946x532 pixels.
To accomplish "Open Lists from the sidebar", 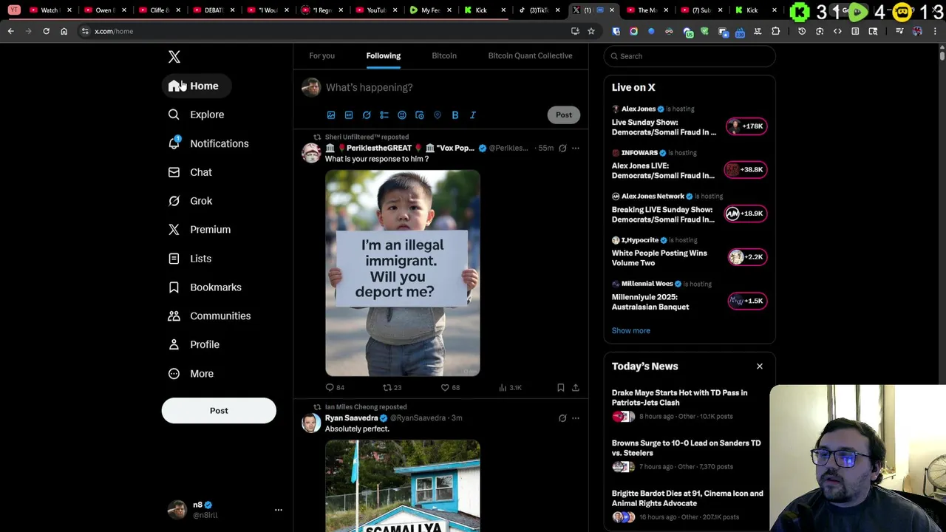I will [191, 259].
